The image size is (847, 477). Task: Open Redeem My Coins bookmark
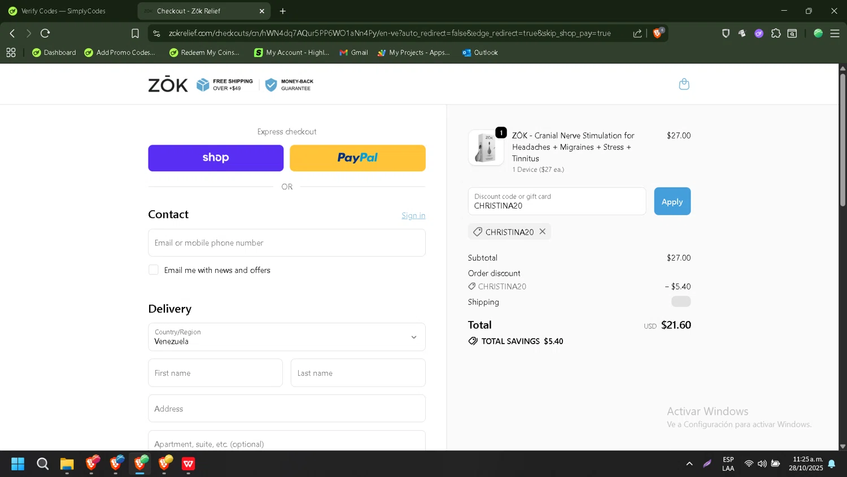[204, 53]
